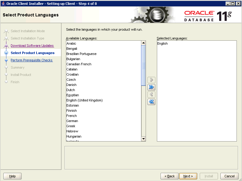Select Canadian French from the list

(x=79, y=64)
